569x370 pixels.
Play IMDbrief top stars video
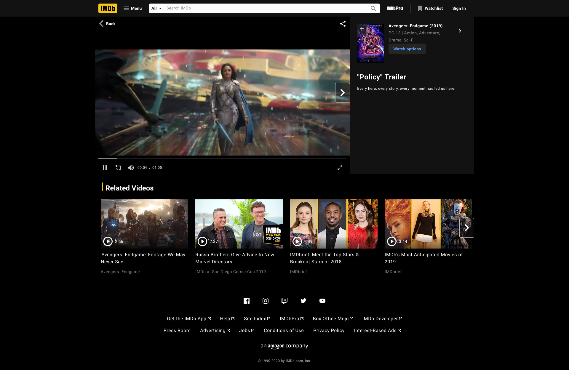point(297,241)
